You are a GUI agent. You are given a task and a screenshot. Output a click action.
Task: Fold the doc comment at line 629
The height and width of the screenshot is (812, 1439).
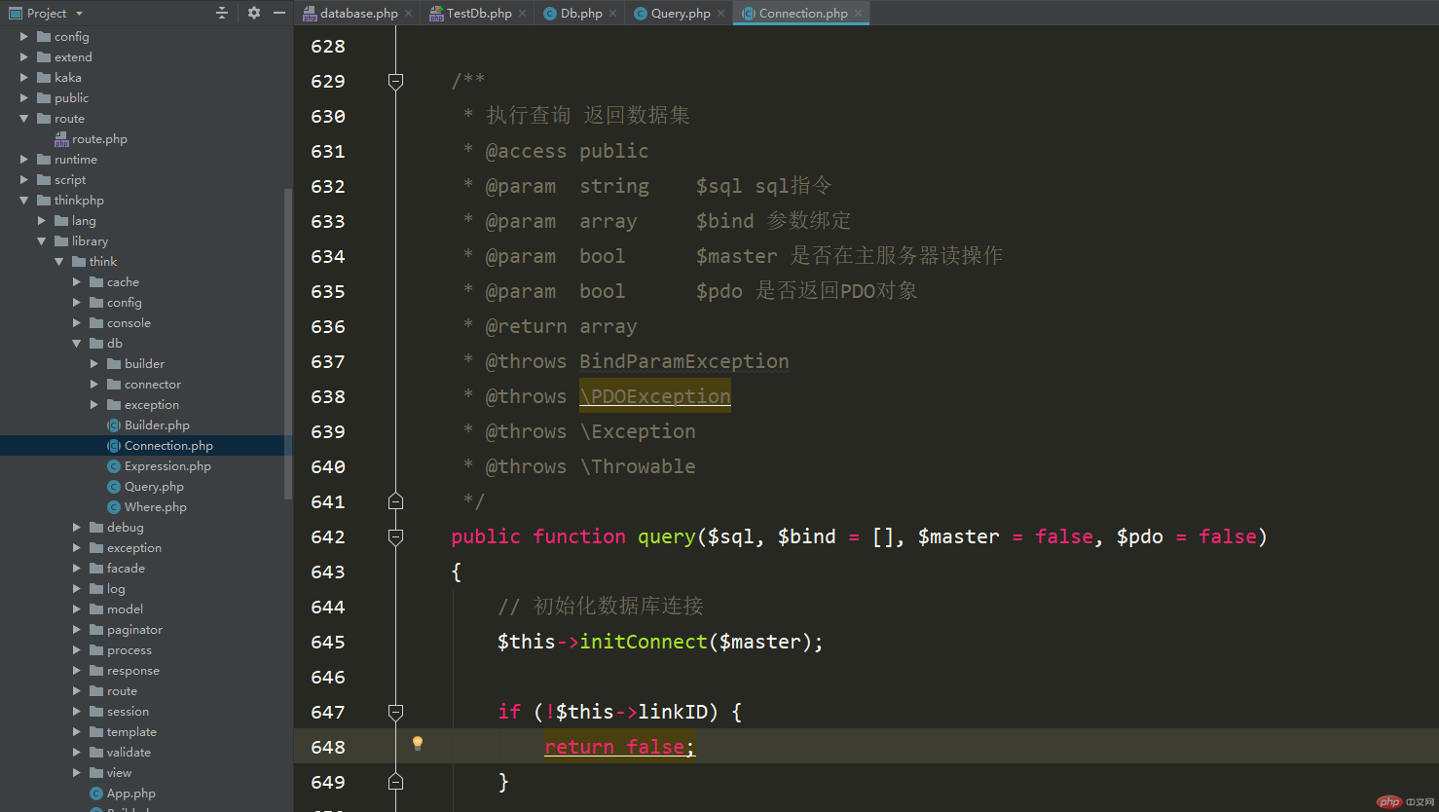click(395, 81)
